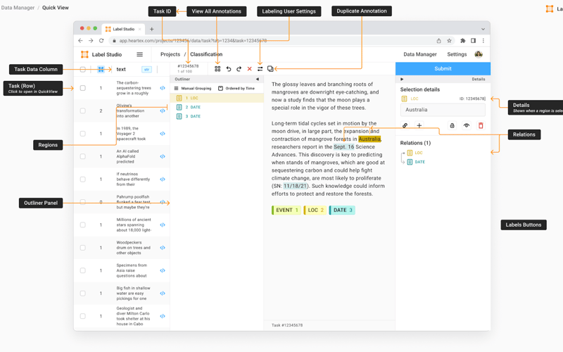The width and height of the screenshot is (563, 352).
Task: Lock the selected region with padlock icon
Action: pyautogui.click(x=452, y=125)
